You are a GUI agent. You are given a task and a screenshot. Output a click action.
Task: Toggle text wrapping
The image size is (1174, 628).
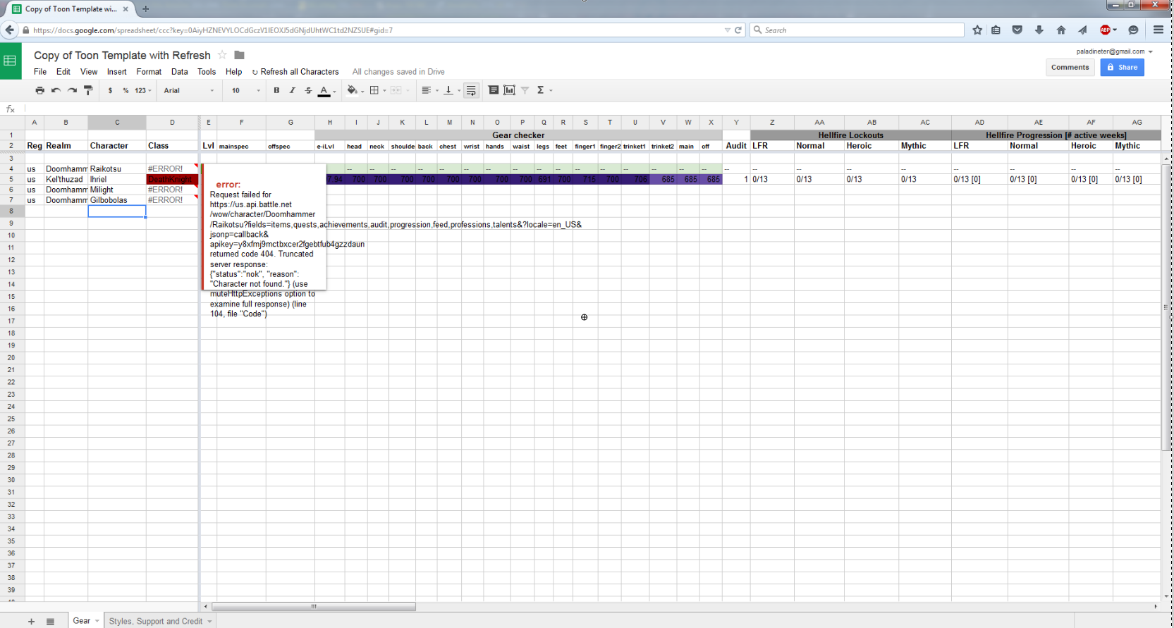click(x=471, y=90)
